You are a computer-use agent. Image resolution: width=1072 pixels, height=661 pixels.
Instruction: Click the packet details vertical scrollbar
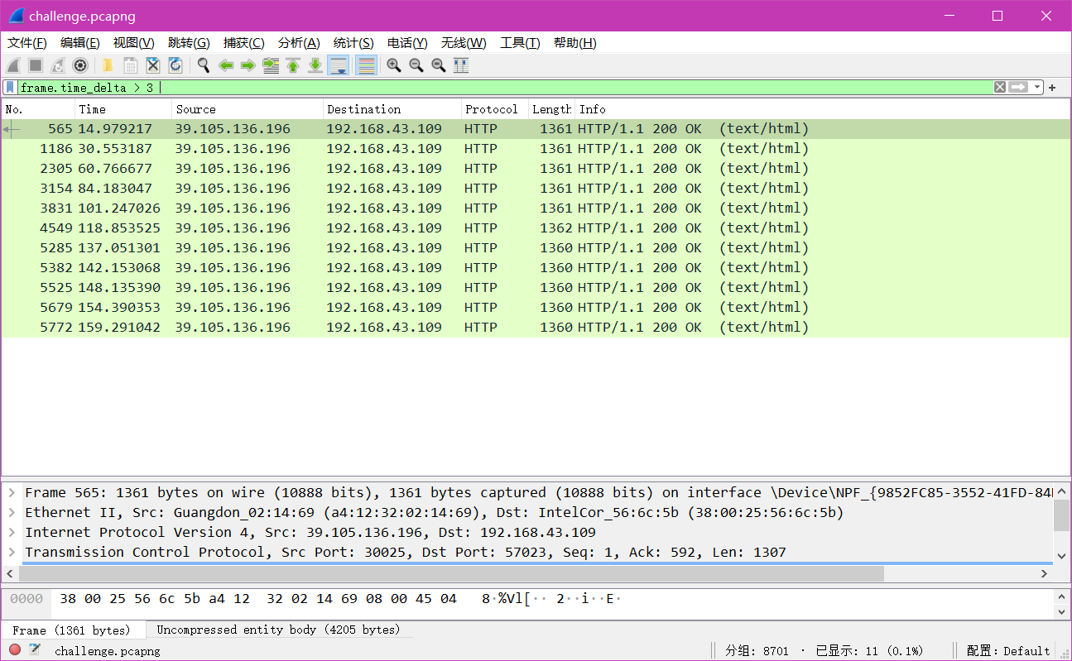pos(1061,515)
